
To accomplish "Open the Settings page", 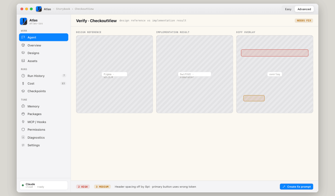I will click(x=44, y=145).
